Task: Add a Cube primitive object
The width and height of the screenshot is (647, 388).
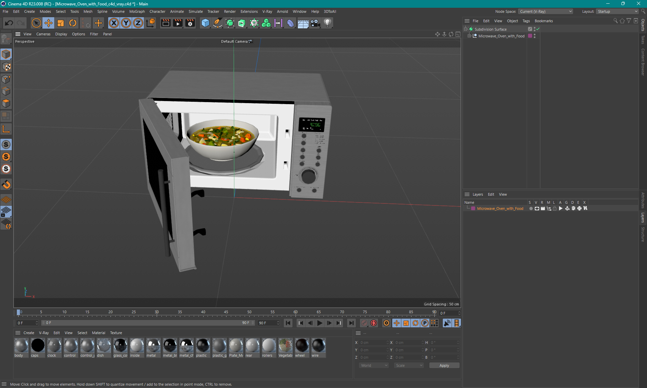Action: pos(205,23)
